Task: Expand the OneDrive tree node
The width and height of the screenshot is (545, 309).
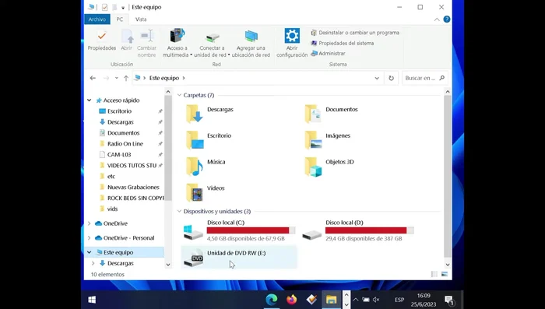Action: (x=90, y=223)
